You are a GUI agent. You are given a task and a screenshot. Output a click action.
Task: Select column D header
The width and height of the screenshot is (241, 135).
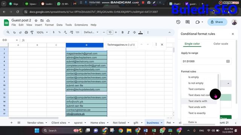tap(86, 45)
